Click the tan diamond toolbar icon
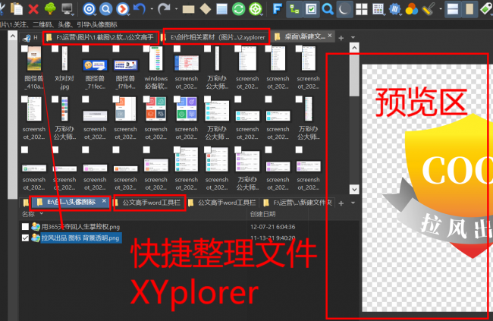493x321 pixels. point(206,9)
